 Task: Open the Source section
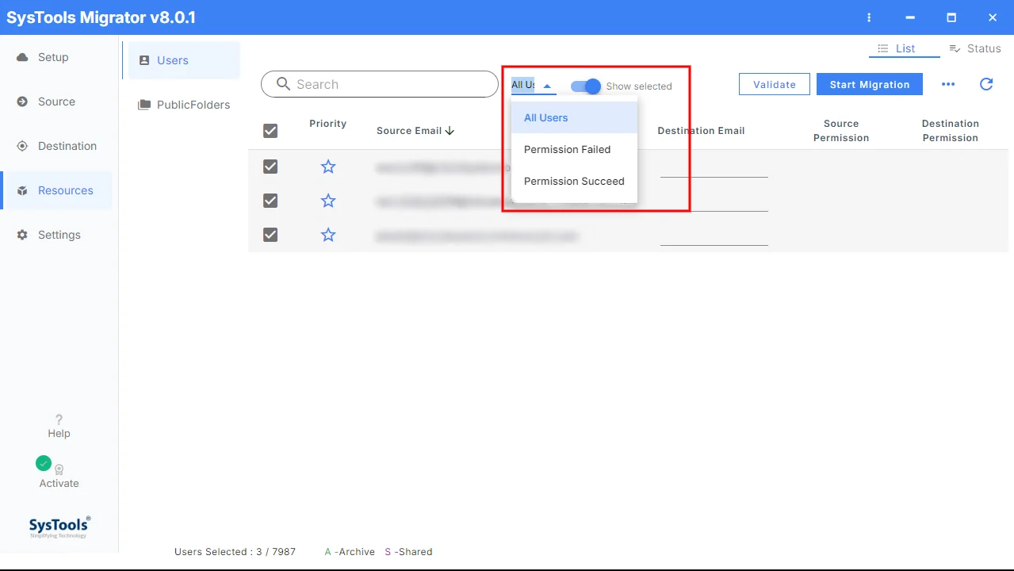click(x=56, y=102)
